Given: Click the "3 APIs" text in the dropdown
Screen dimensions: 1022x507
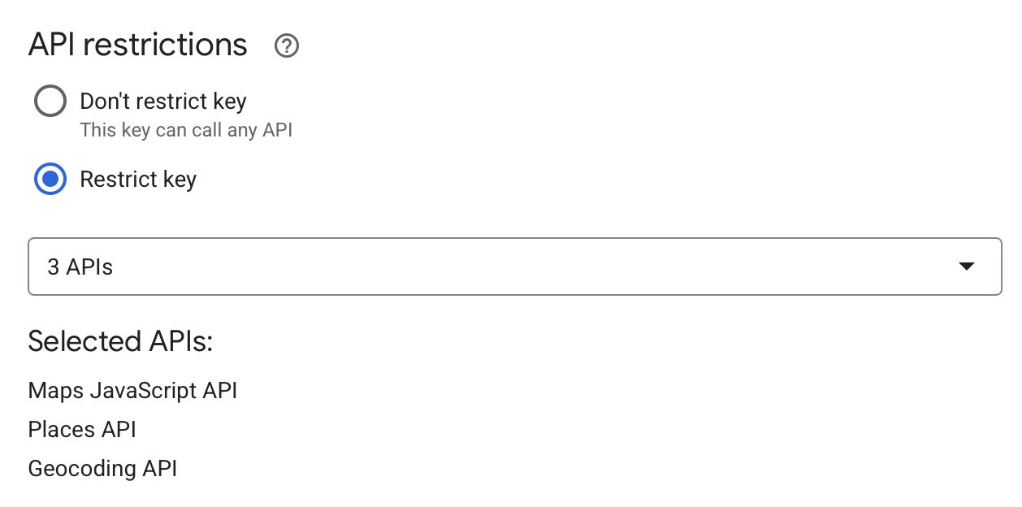Looking at the screenshot, I should click(80, 266).
